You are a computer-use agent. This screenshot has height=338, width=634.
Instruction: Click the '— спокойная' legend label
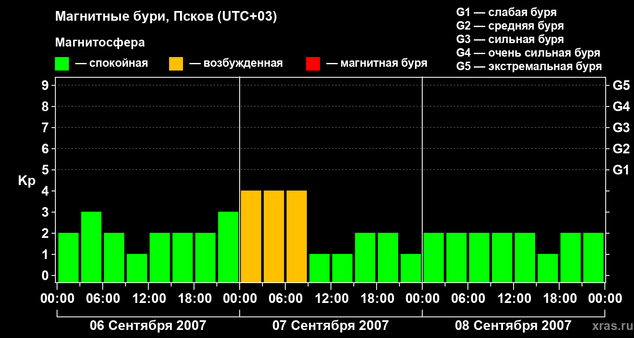112,63
